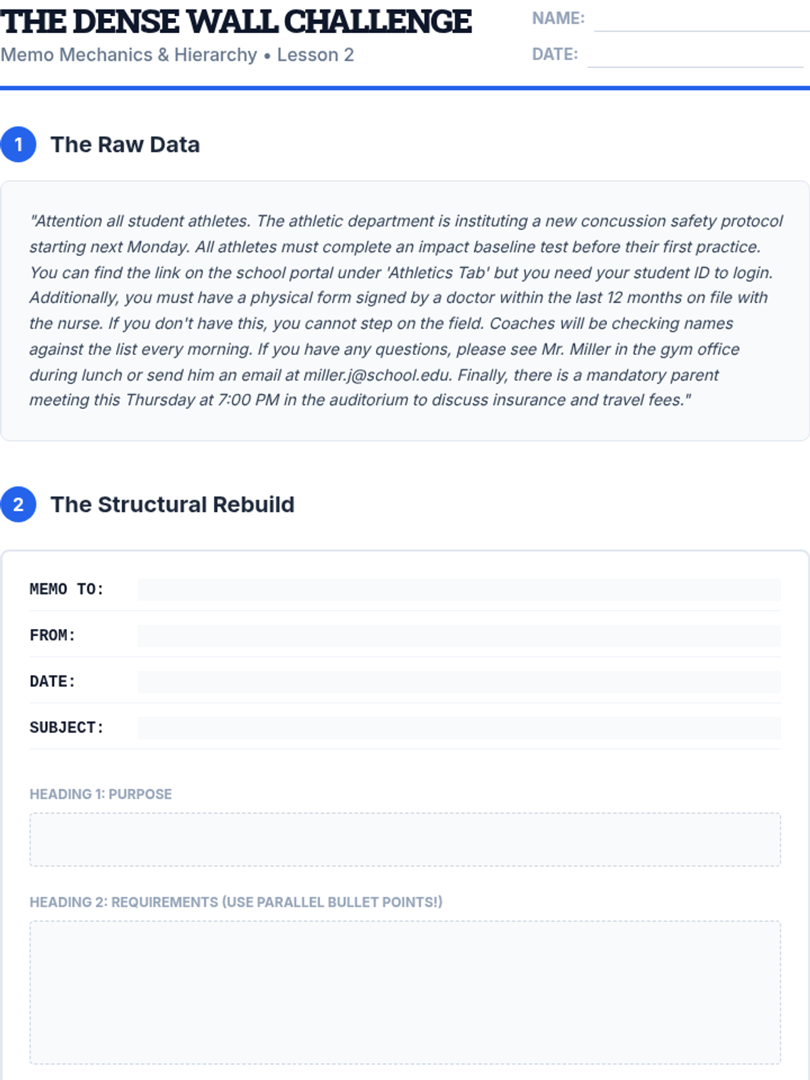Click the blue number 1 badge
The image size is (810, 1080).
pyautogui.click(x=18, y=144)
